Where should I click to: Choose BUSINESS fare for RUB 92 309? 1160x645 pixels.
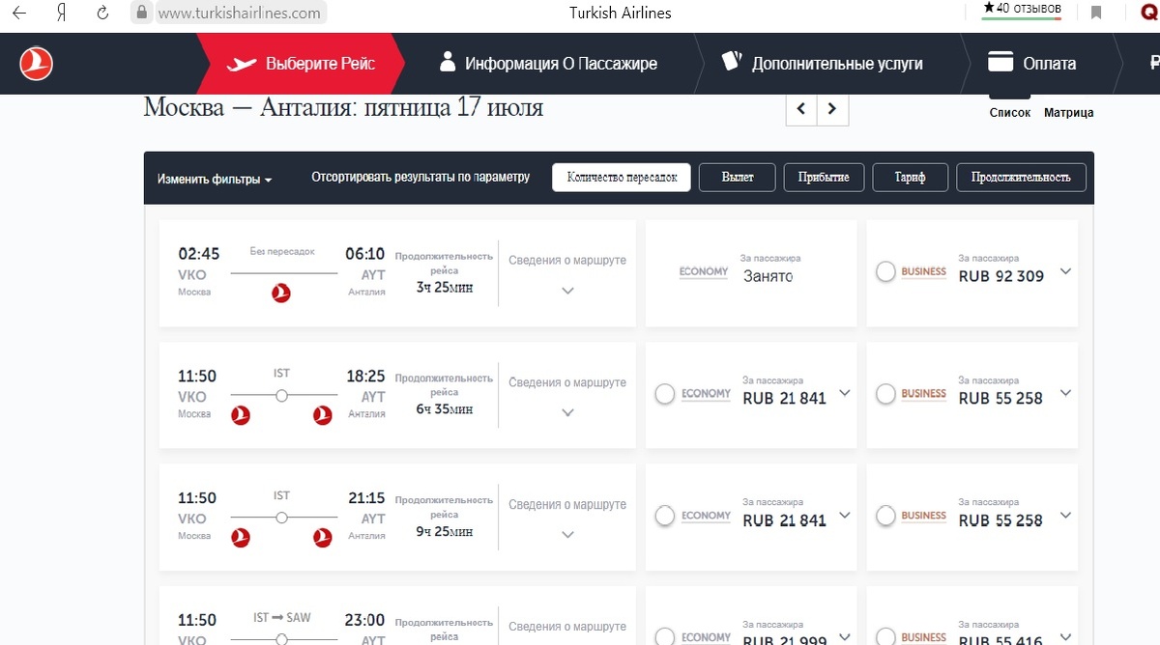tap(884, 271)
